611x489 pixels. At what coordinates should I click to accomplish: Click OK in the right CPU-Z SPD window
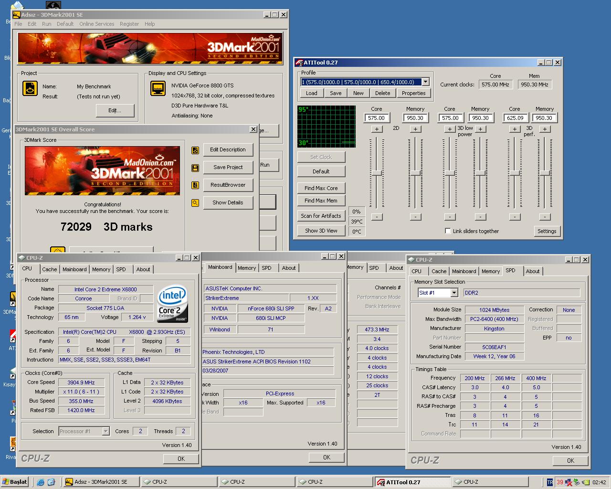pyautogui.click(x=570, y=461)
